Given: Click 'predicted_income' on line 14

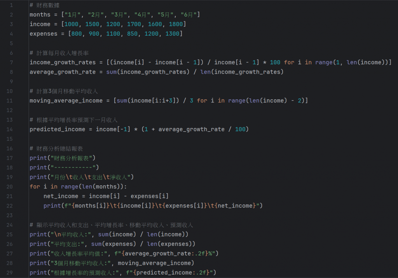Looking at the screenshot, I should pyautogui.click(x=58, y=130).
